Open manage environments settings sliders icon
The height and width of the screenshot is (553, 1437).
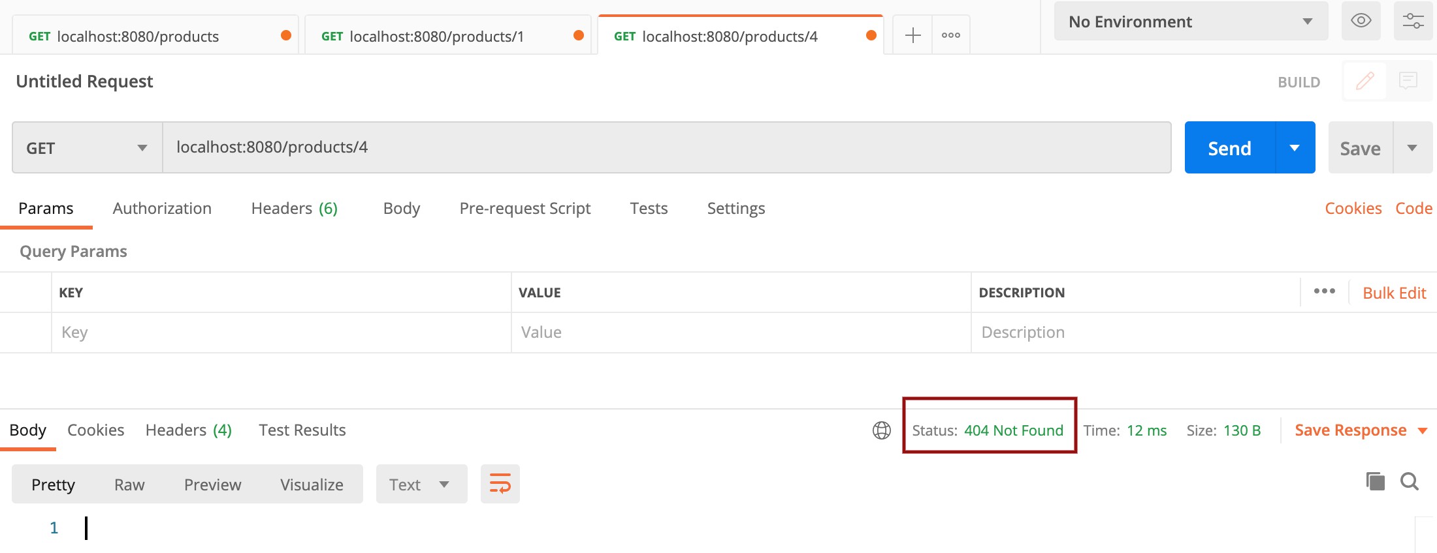pyautogui.click(x=1413, y=21)
